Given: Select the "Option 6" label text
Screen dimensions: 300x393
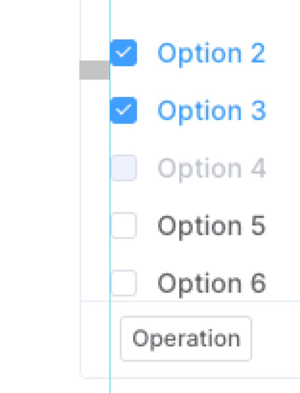Looking at the screenshot, I should point(211,283).
